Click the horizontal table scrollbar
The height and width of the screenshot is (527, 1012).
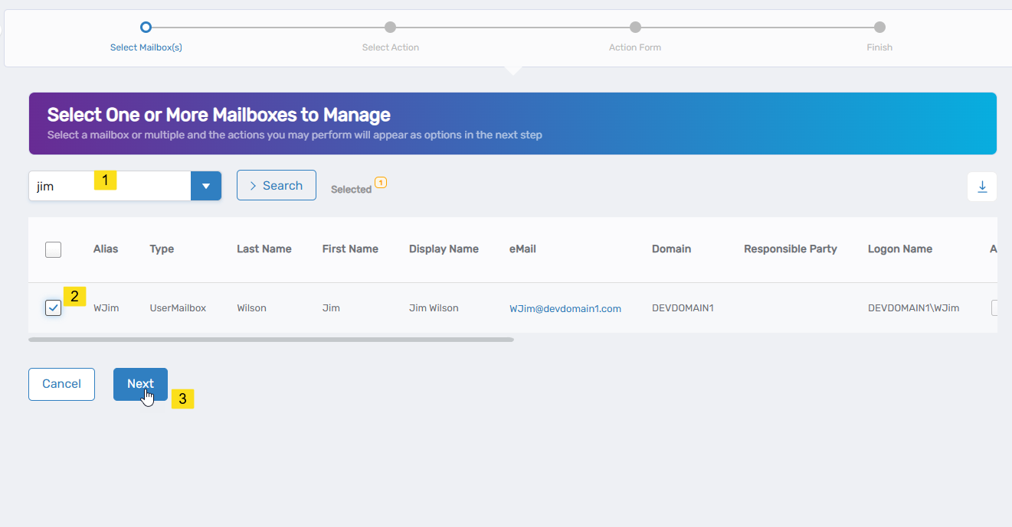pyautogui.click(x=270, y=339)
